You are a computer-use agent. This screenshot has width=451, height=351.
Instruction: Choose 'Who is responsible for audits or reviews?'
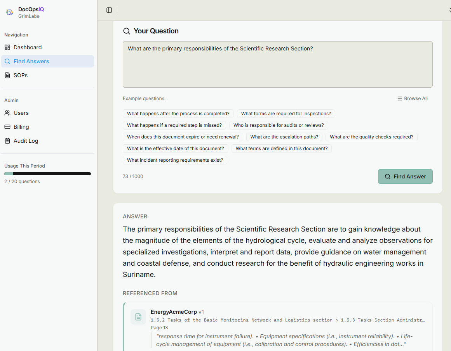(x=279, y=125)
